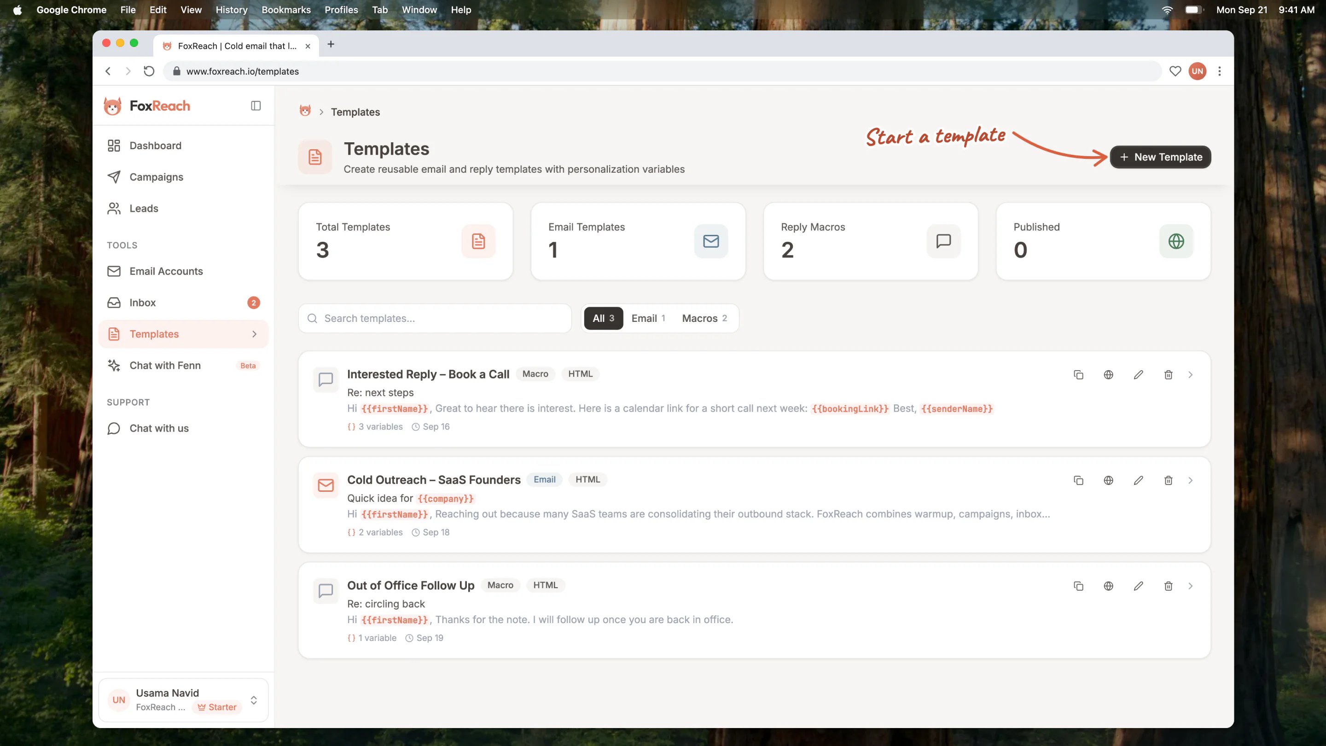Edit the Out of Office Follow Up template
Viewport: 1326px width, 746px height.
[x=1138, y=586]
